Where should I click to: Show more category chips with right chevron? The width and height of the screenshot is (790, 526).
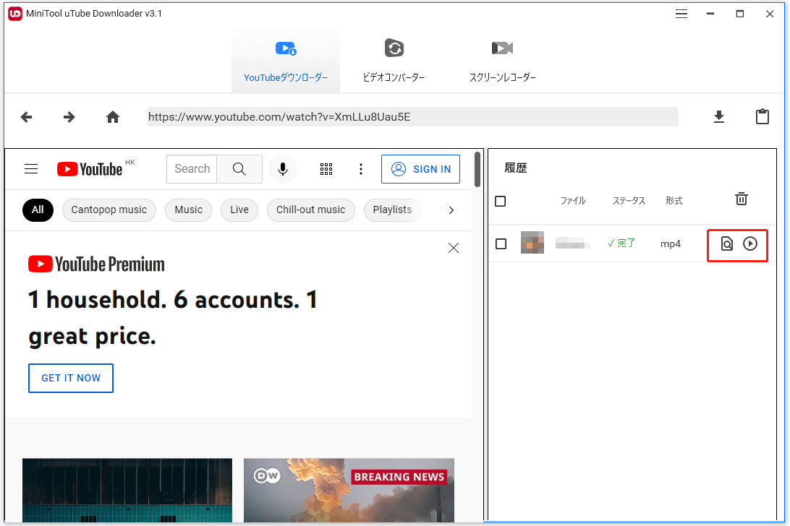[x=451, y=210]
